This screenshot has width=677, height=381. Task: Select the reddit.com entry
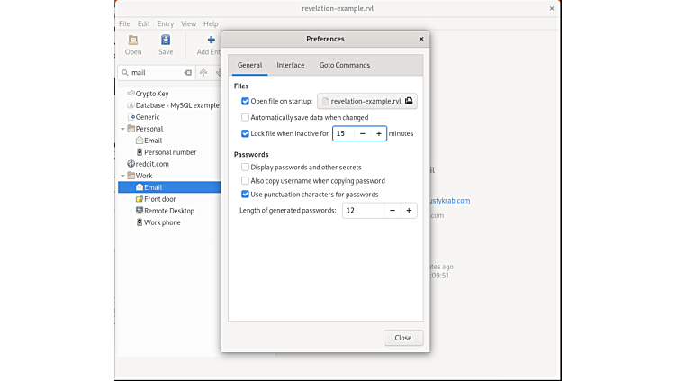tap(151, 164)
